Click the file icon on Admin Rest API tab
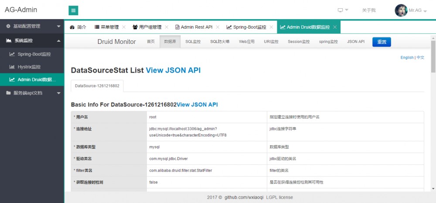Viewport: 436px width, 203px height. (177, 27)
